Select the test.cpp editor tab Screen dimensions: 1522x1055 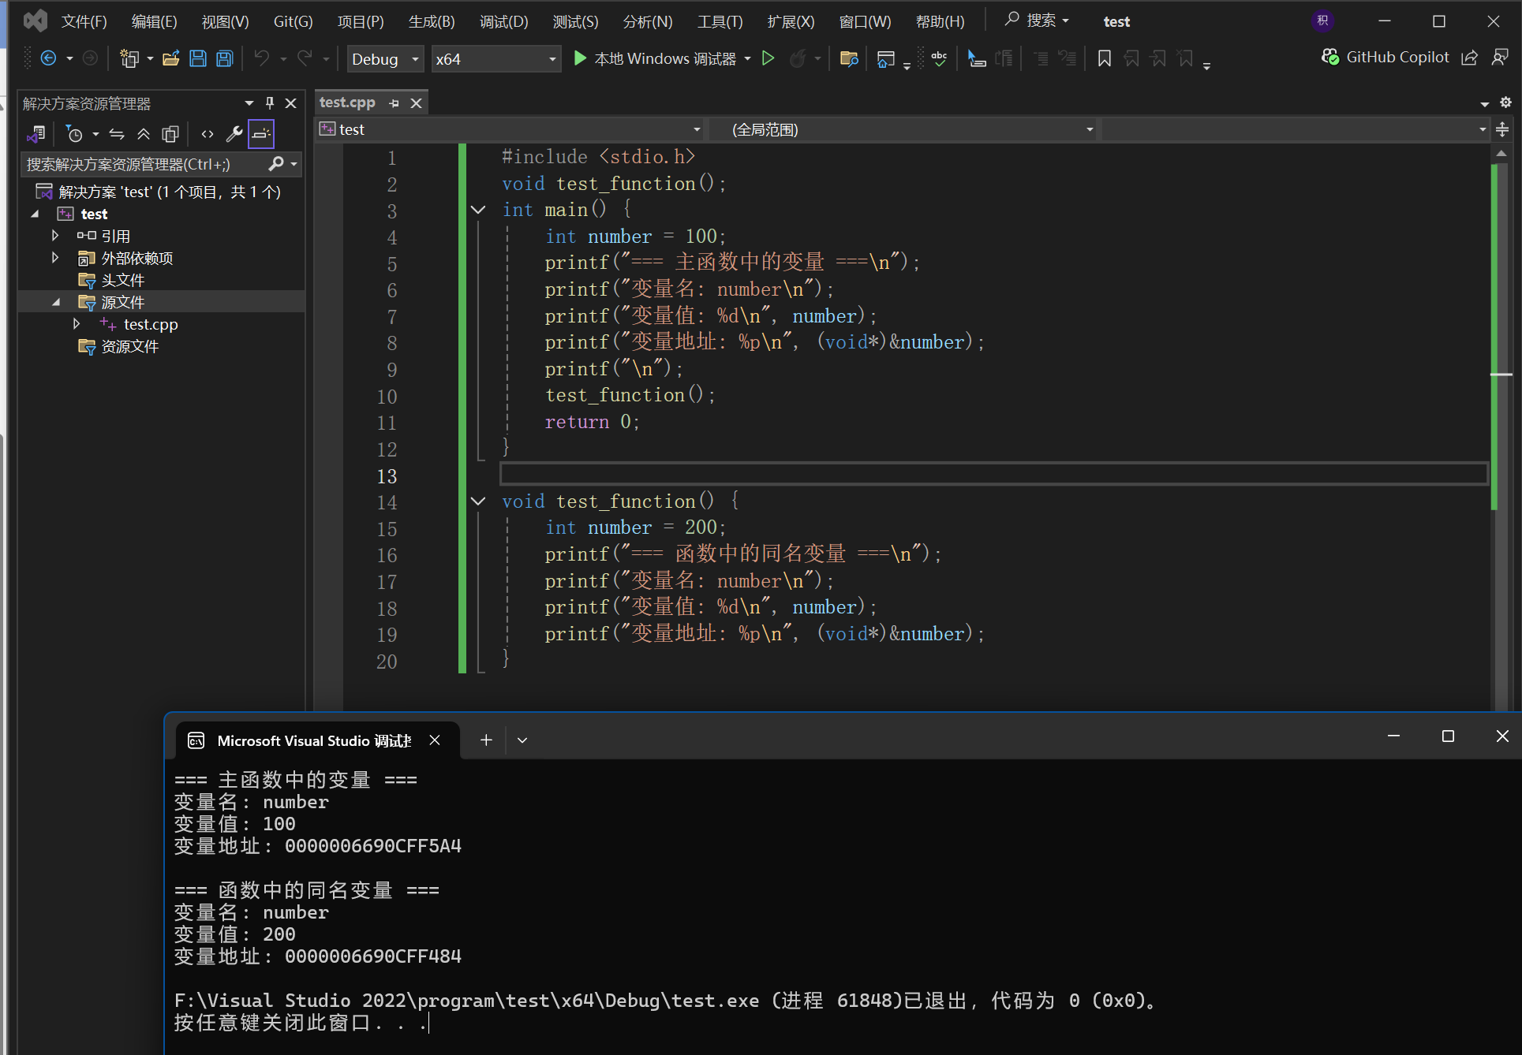click(347, 103)
